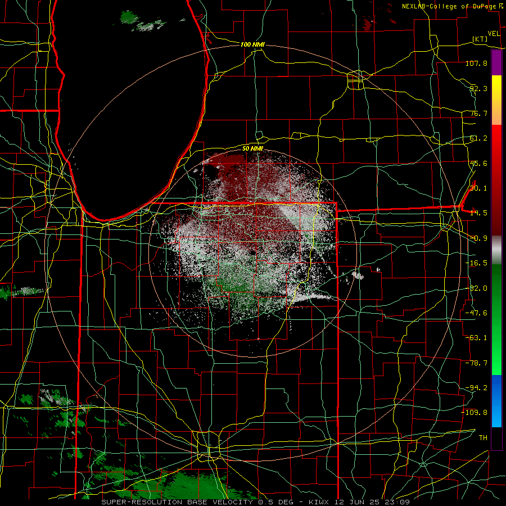This screenshot has height=506, width=506.
Task: Click the 100 NMI range ring label
Action: click(252, 44)
